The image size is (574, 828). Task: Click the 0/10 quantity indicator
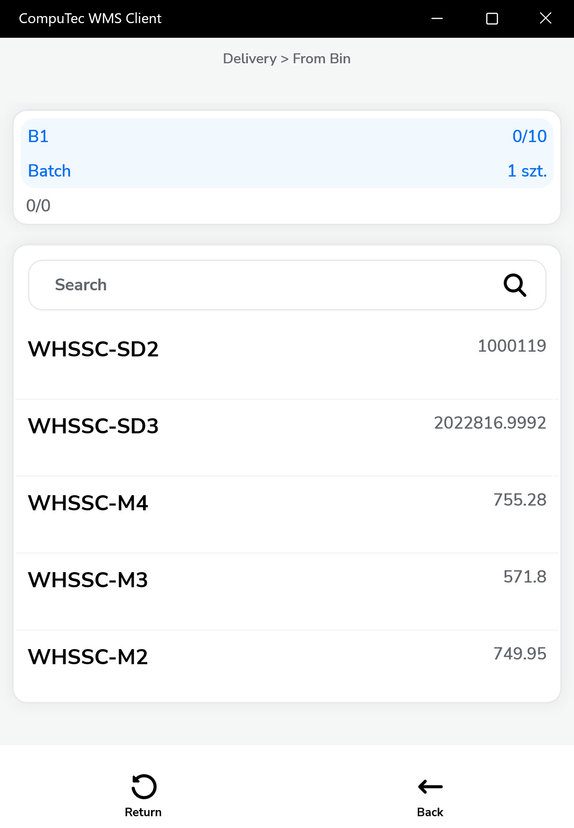[529, 136]
